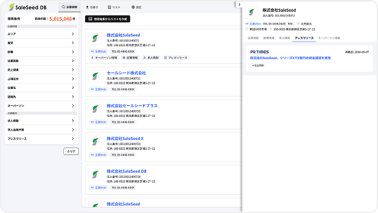Screen dimensions: 378x213
Task: Open the PR TIMES press release headline link
Action: point(291,58)
